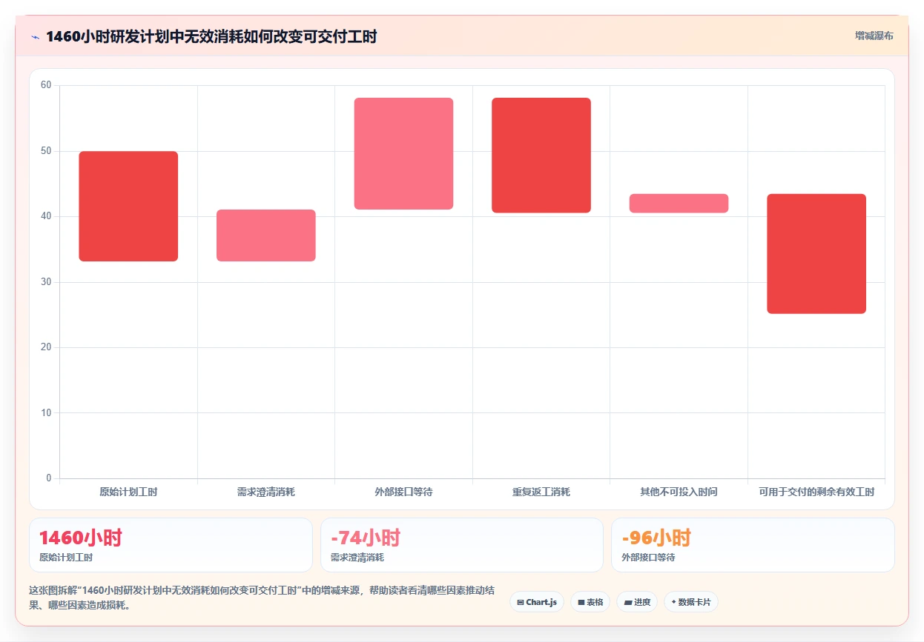
Task: Click the 进度 tag chip
Action: [637, 602]
